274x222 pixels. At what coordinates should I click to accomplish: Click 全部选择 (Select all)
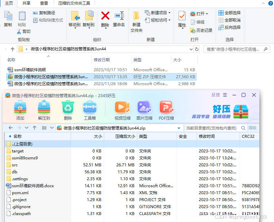230,13
